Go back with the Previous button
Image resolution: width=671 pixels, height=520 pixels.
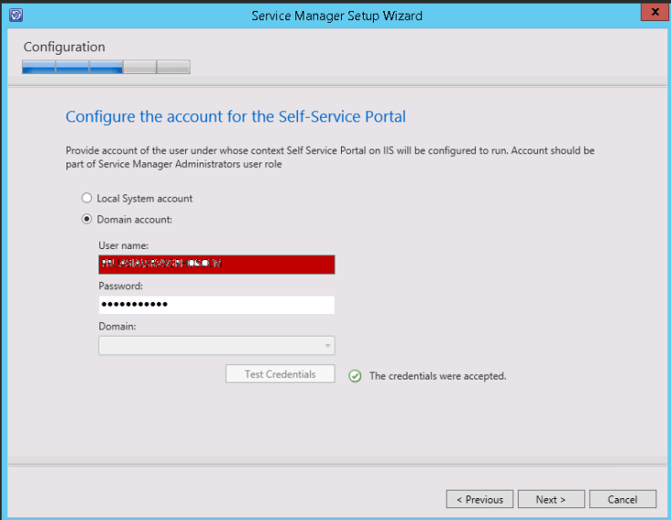click(480, 499)
